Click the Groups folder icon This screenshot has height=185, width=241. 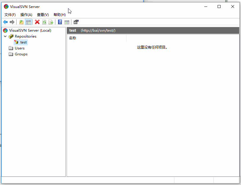pyautogui.click(x=11, y=54)
